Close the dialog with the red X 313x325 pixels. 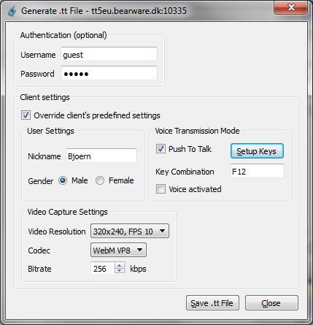[291, 8]
